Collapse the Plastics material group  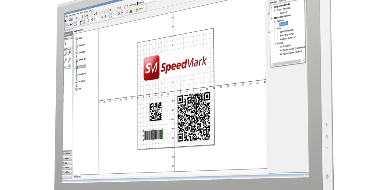point(274,43)
